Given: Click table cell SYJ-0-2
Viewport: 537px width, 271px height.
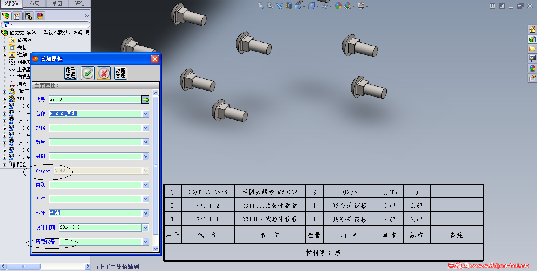Looking at the screenshot, I should pos(208,206).
